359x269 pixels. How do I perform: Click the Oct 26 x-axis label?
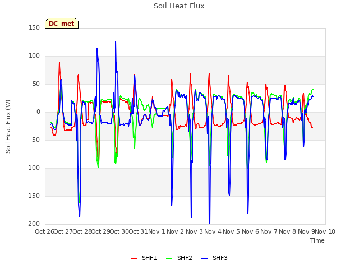(x=44, y=231)
